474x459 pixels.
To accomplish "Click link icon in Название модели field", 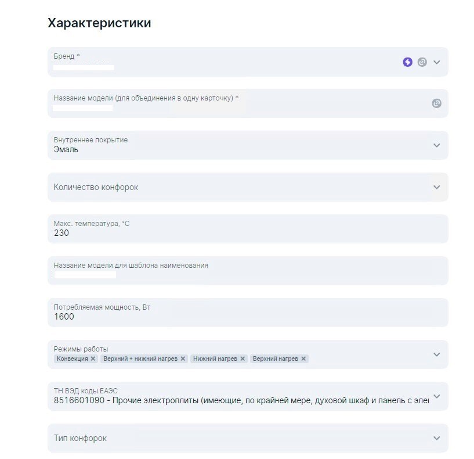I will click(x=436, y=103).
